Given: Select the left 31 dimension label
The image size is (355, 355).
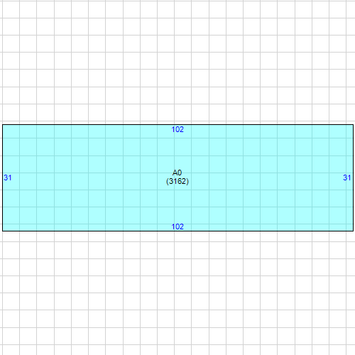Looking at the screenshot, I should [8, 177].
